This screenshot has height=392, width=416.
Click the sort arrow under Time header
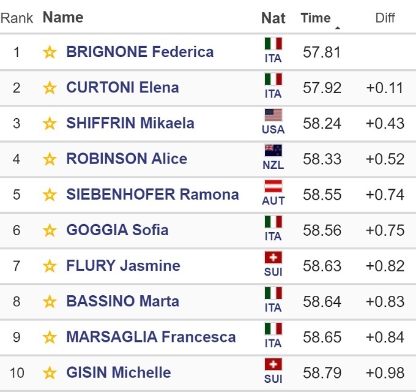click(x=337, y=28)
